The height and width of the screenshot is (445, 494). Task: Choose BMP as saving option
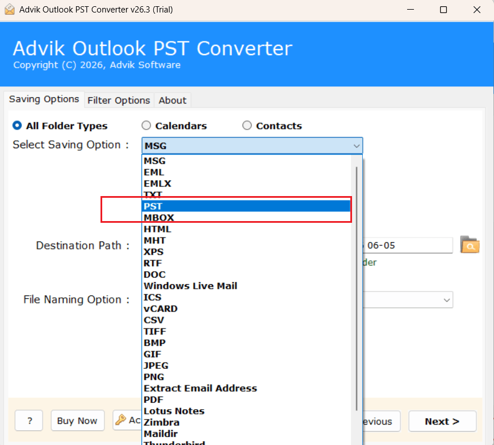246,343
